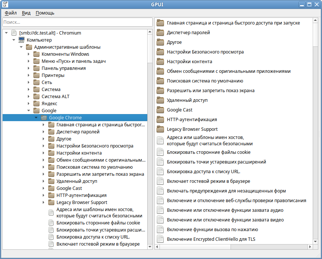Collapse the Google Chrome tree node
This screenshot has height=259, width=322.
coord(36,118)
